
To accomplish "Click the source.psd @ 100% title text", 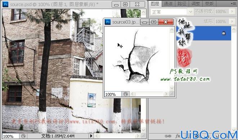I will coord(54,5).
